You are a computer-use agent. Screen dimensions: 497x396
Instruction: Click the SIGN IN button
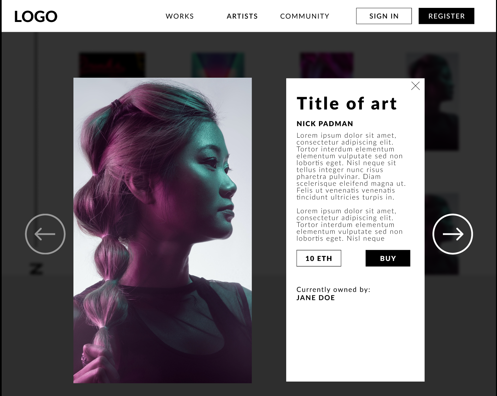click(x=384, y=16)
